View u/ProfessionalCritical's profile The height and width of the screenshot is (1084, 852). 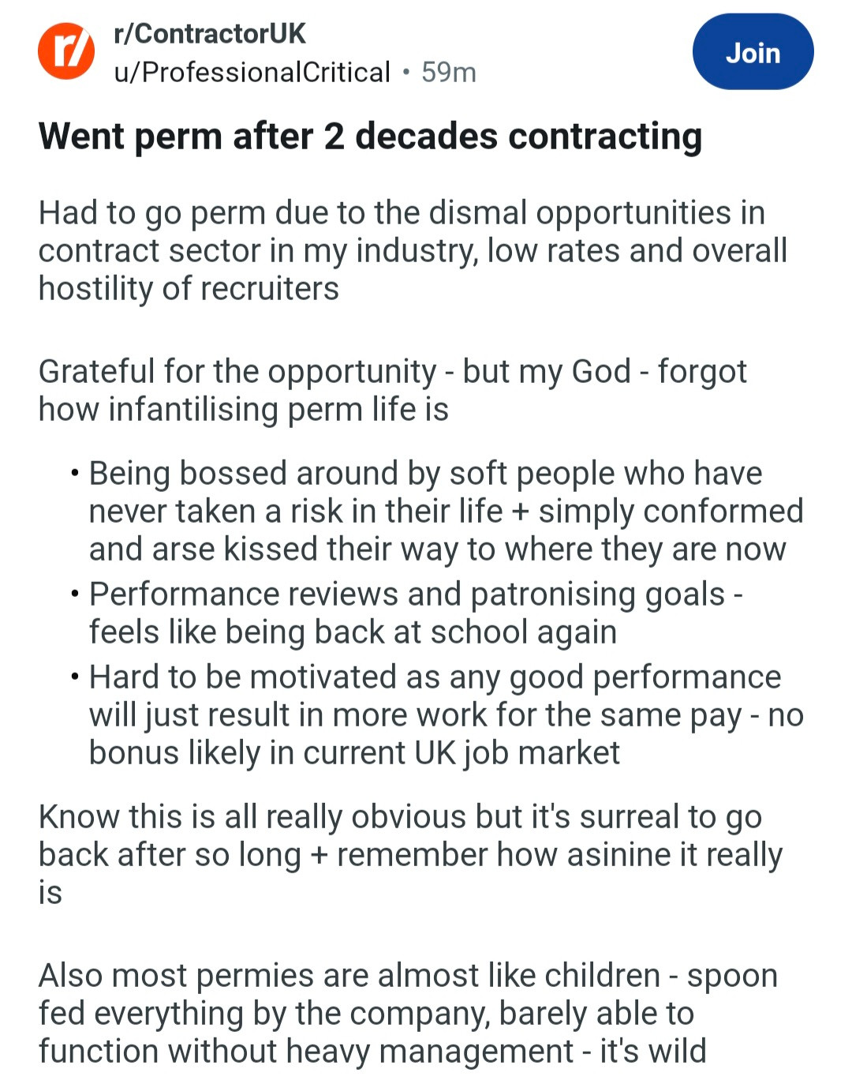252,73
